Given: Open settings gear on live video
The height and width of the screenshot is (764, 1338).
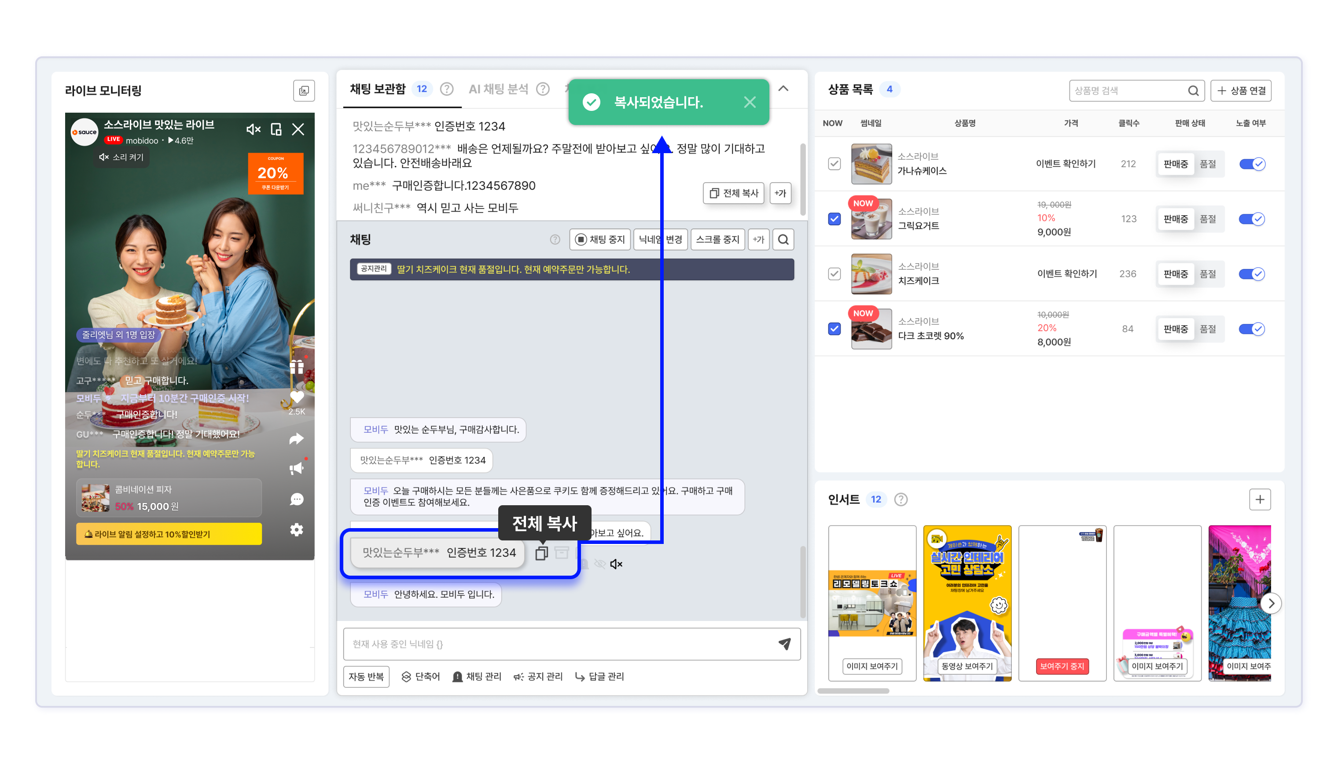Looking at the screenshot, I should (297, 529).
